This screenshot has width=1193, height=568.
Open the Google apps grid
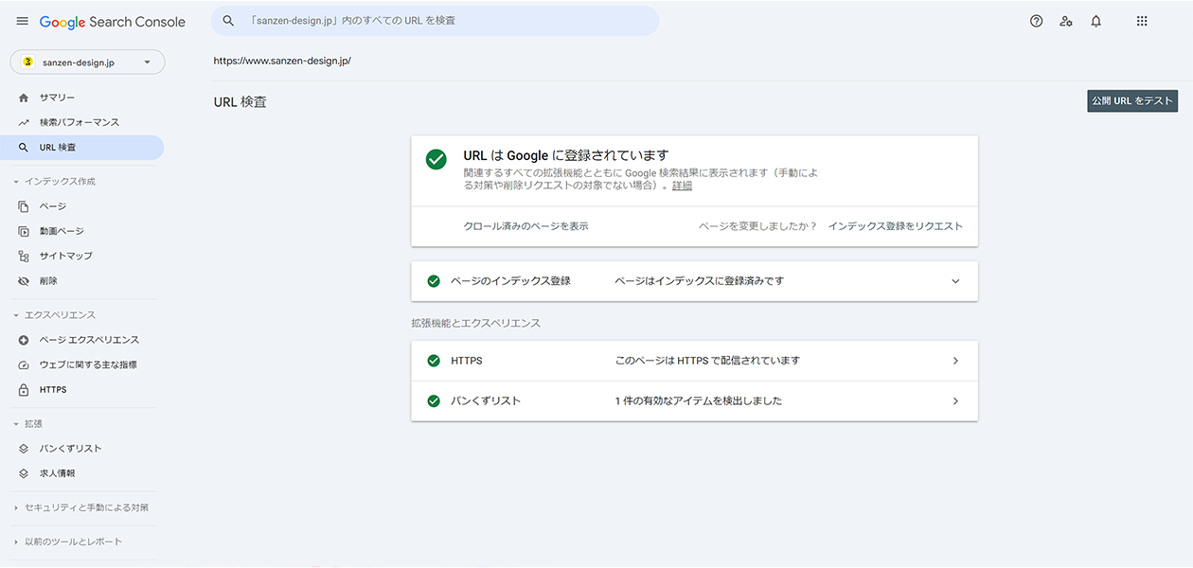[1142, 21]
